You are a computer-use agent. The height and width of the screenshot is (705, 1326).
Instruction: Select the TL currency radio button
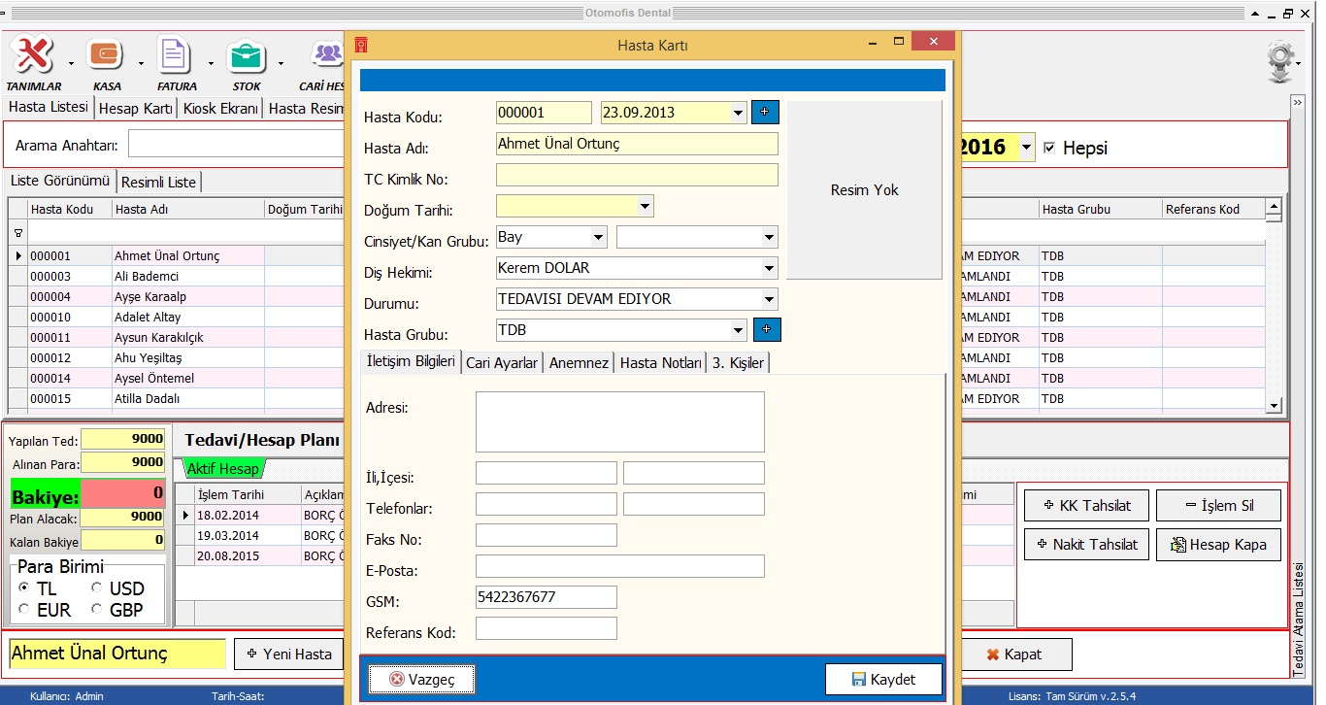pos(24,587)
